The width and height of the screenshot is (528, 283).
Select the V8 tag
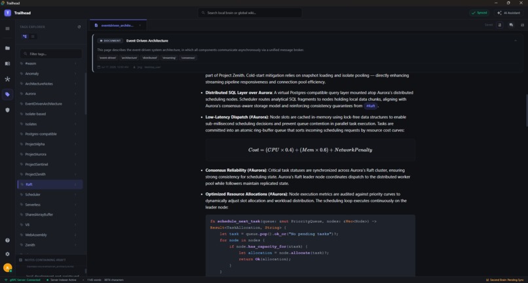click(50, 225)
